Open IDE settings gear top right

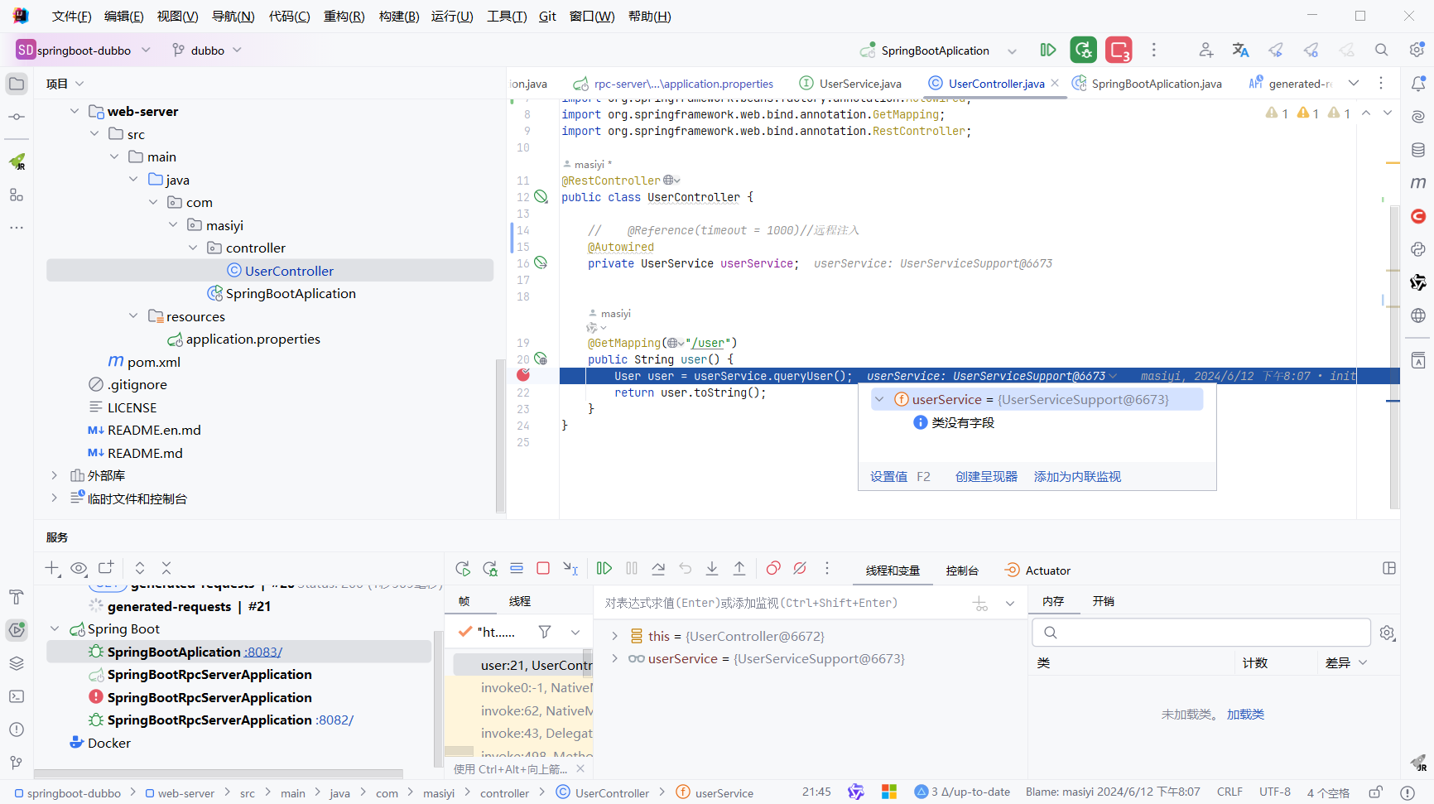(1417, 51)
